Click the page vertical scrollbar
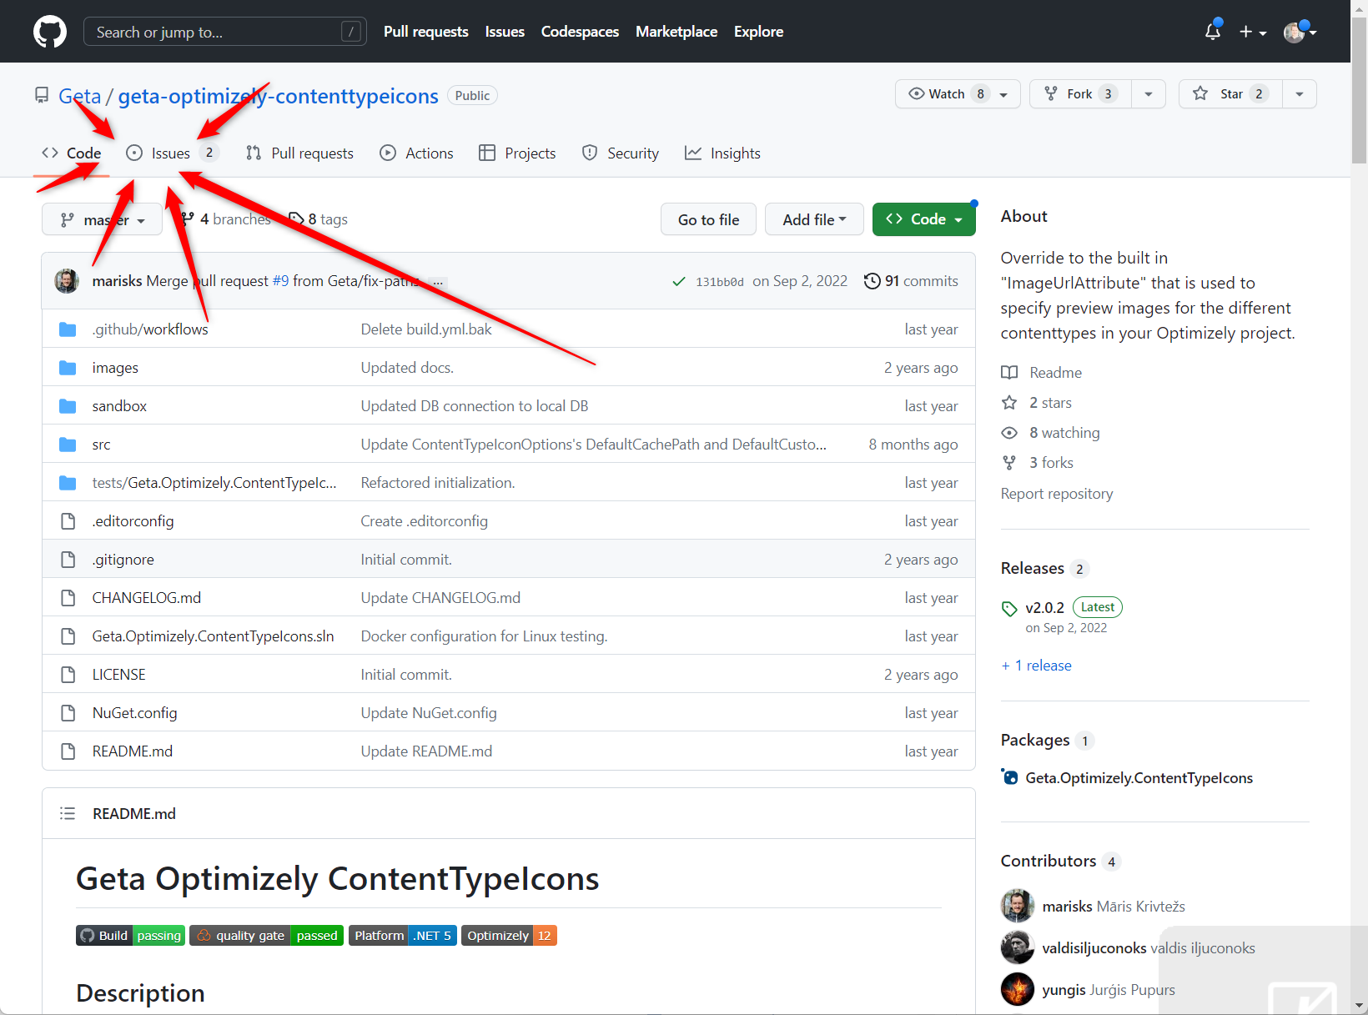This screenshot has width=1368, height=1015. (1359, 500)
